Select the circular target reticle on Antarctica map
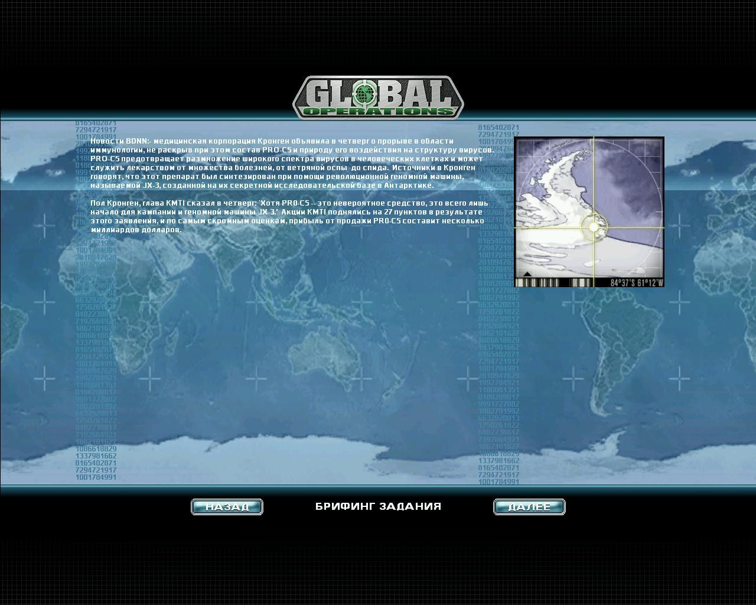The image size is (756, 605). click(x=594, y=227)
